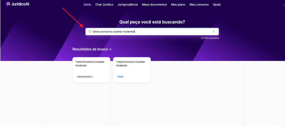Open the Administrativo Tutela Provisória card
The height and width of the screenshot is (127, 285).
point(91,67)
